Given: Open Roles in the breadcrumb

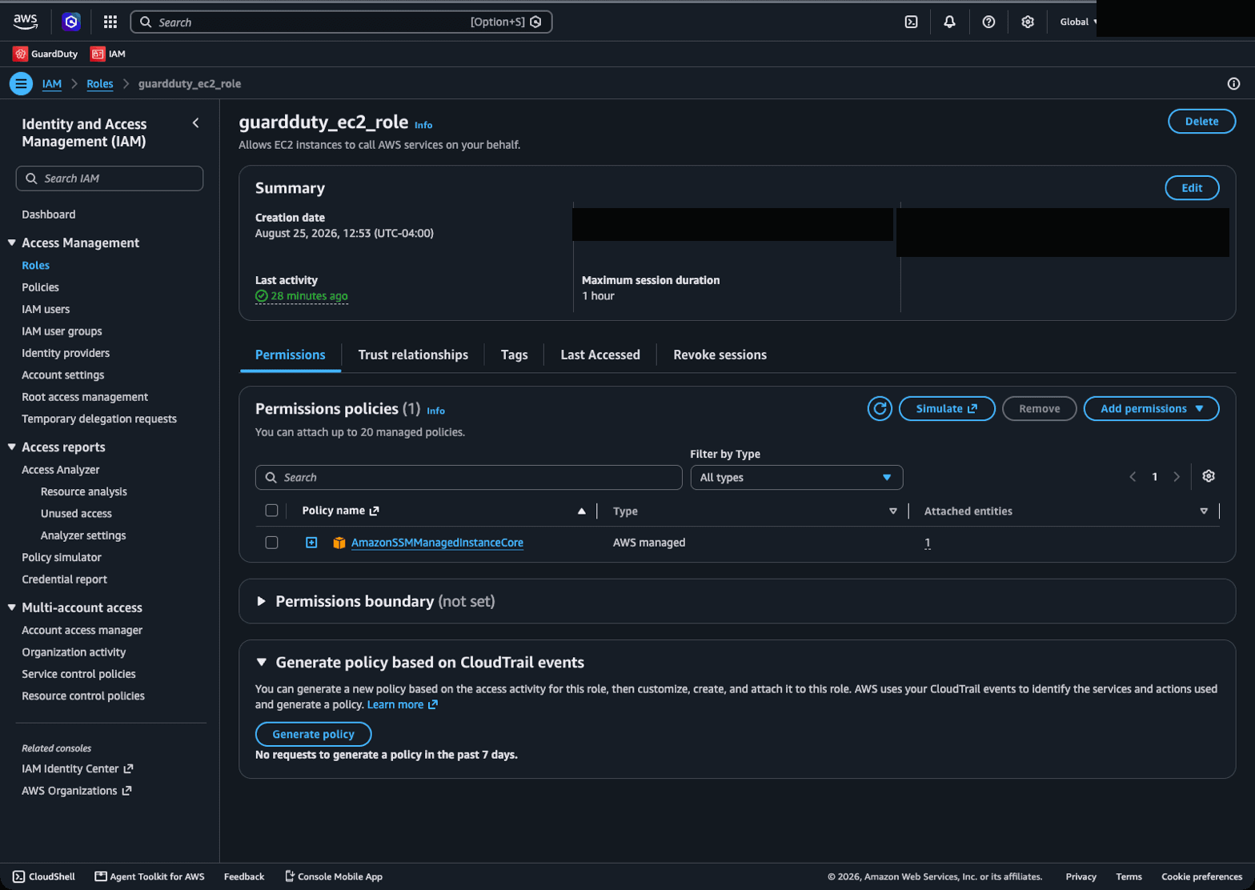Looking at the screenshot, I should pos(100,83).
